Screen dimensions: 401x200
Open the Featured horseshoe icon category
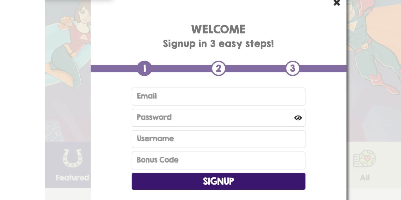click(x=72, y=158)
